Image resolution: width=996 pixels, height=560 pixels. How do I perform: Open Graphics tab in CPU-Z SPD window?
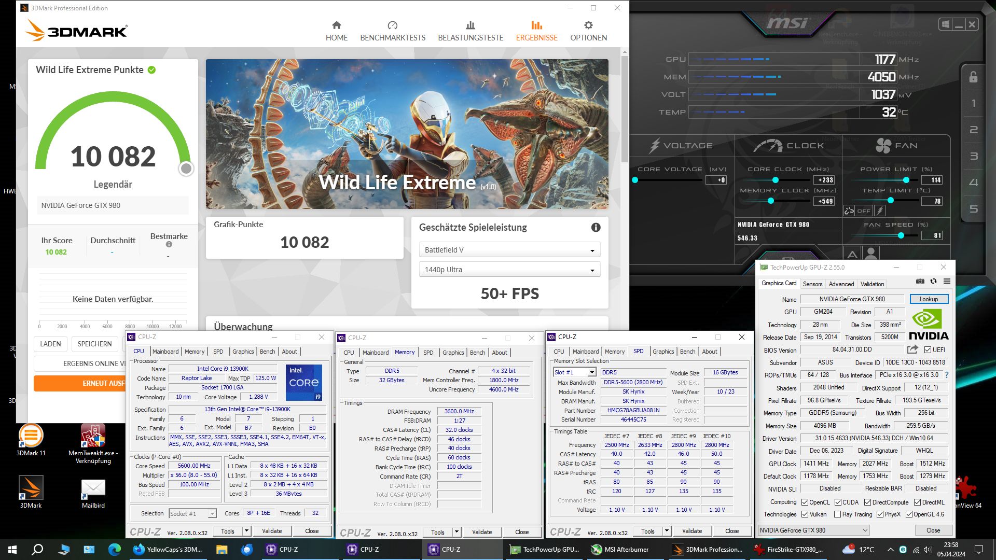(x=663, y=352)
